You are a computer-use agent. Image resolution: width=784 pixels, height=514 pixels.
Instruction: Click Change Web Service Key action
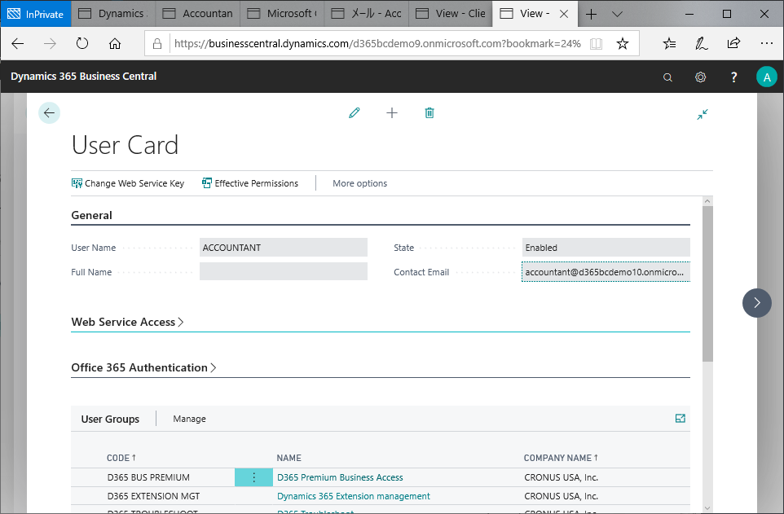point(128,183)
